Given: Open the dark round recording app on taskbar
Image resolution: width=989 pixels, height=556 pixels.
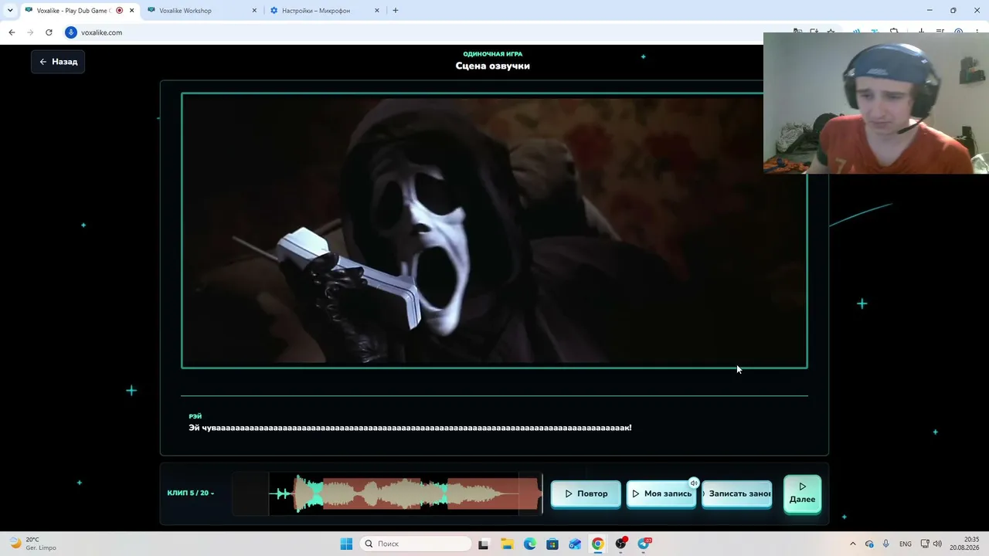Looking at the screenshot, I should click(620, 544).
